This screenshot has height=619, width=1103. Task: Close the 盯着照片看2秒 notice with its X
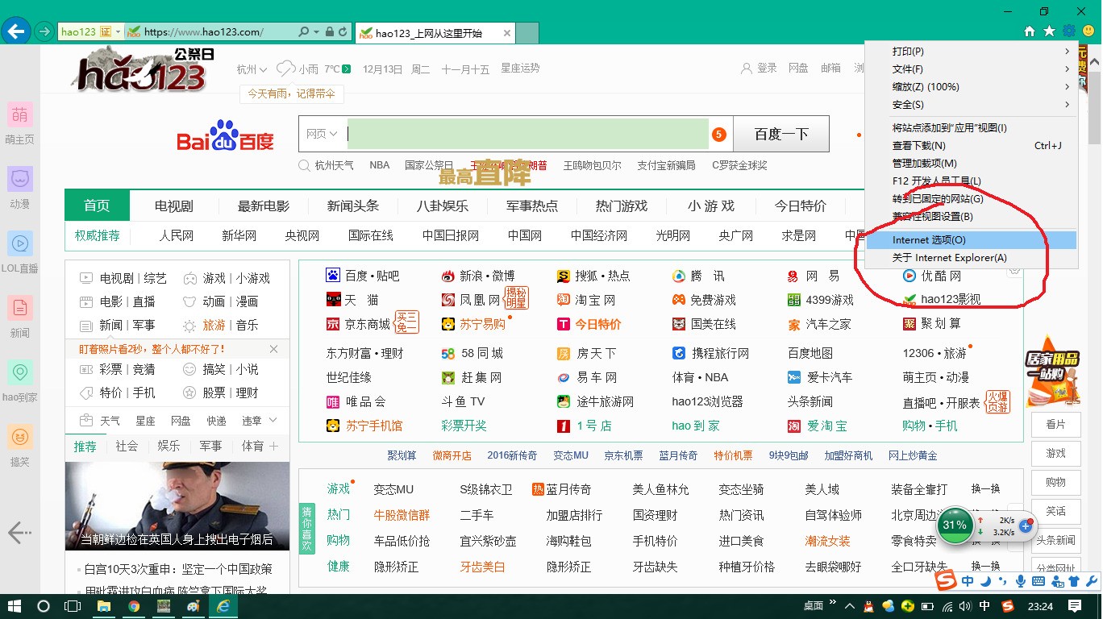coord(273,349)
